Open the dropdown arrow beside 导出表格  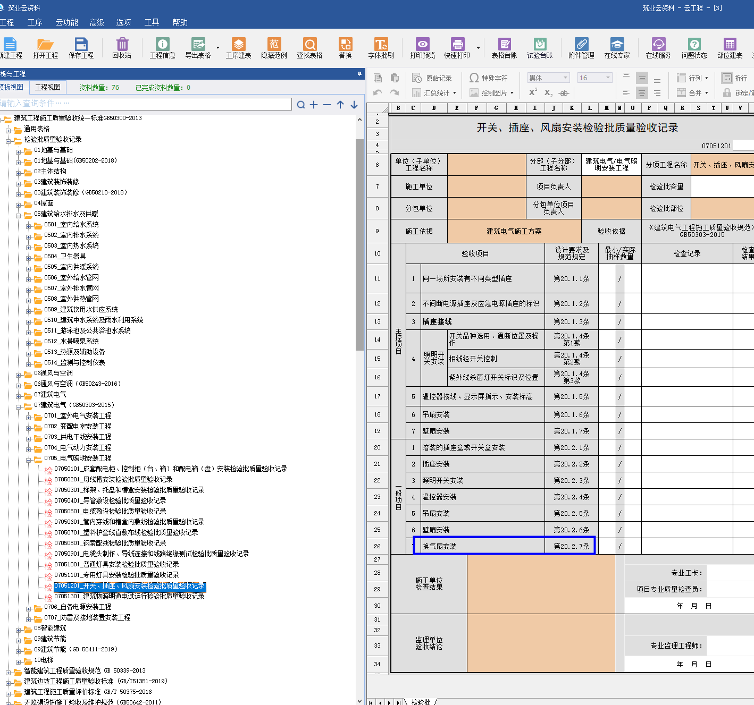coord(217,48)
